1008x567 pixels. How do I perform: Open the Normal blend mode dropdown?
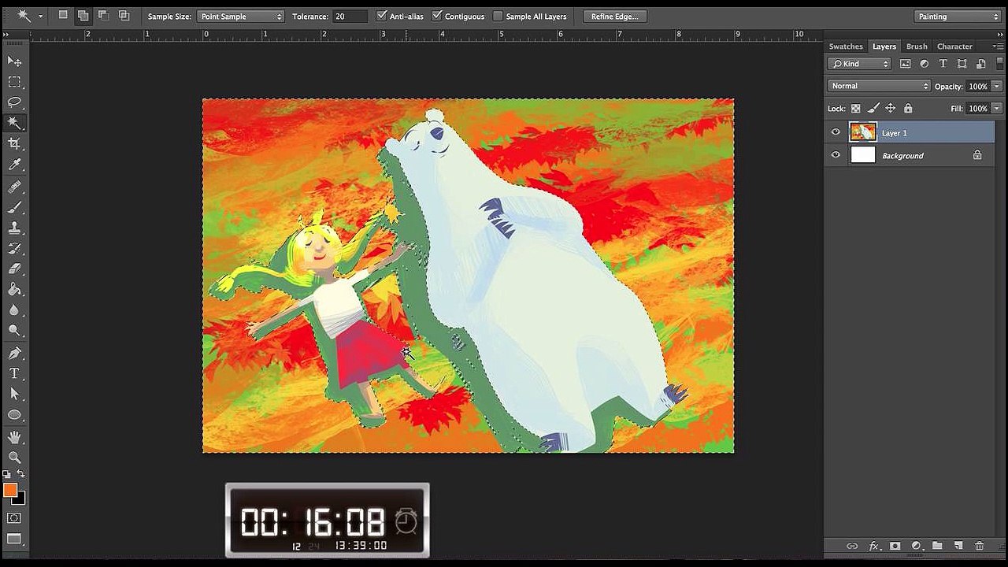coord(879,86)
